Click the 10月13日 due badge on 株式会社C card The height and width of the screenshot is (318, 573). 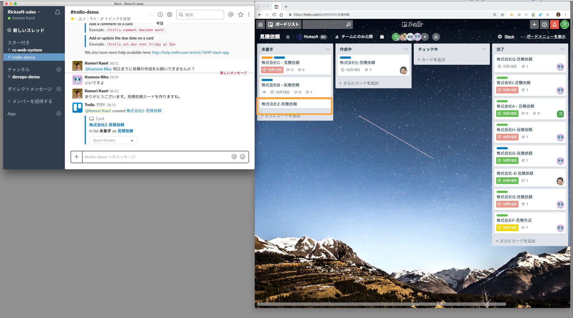pos(272,70)
